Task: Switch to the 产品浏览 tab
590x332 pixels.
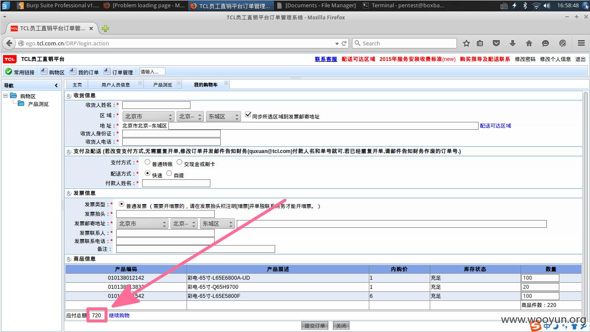Action: (162, 85)
